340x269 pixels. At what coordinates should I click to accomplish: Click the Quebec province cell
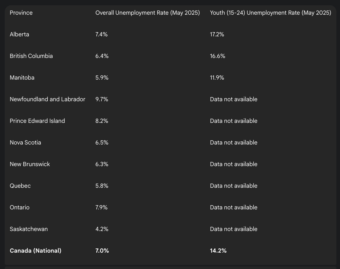tap(20, 186)
